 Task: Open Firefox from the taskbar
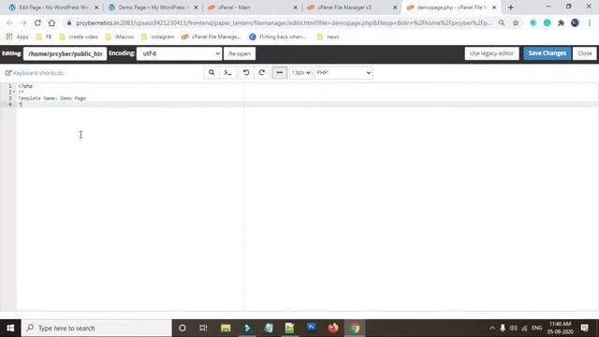333,328
